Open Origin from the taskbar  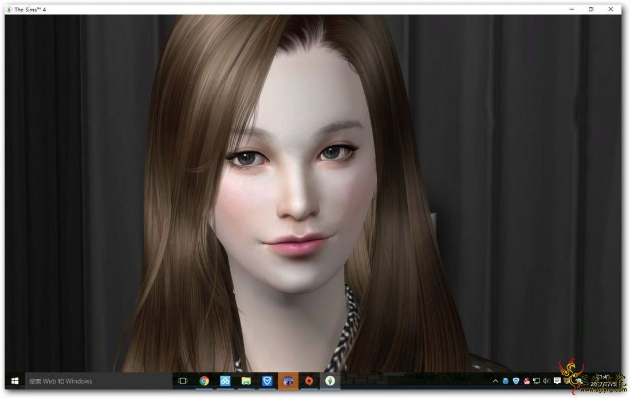tap(309, 381)
